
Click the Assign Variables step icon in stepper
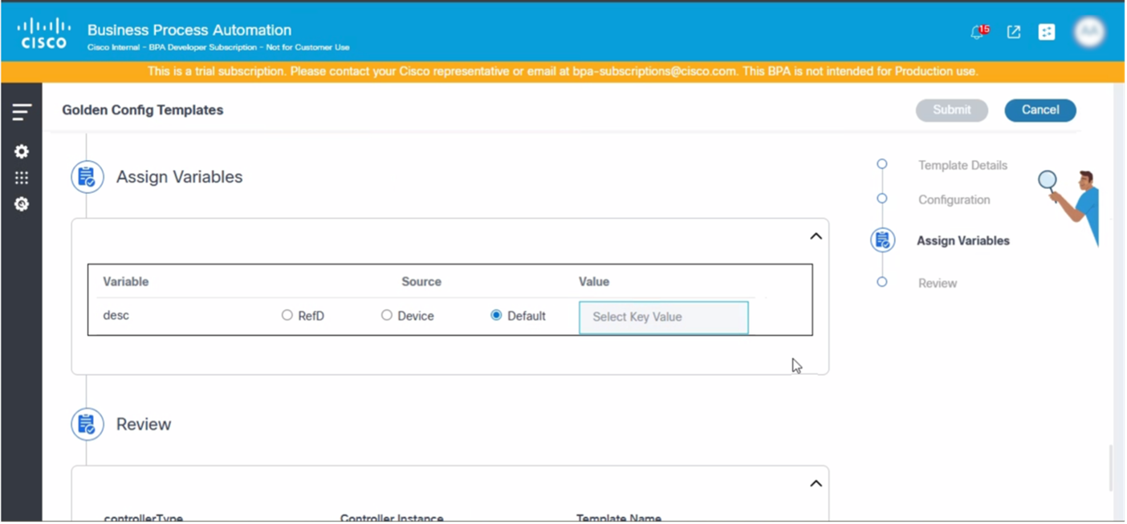click(883, 240)
